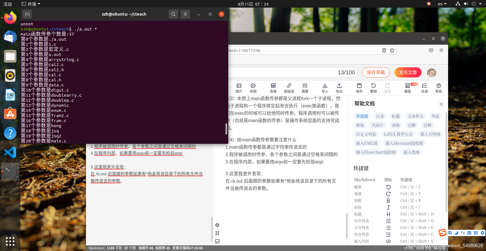Image resolution: width=486 pixels, height=251 pixels.
Task: Open the 活动 Activities overview
Action: (x=8, y=4)
